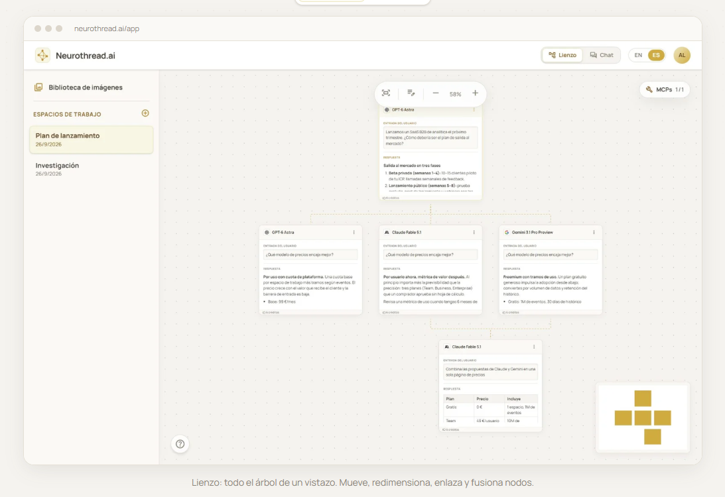
Task: Switch interface language to EN
Action: 638,55
